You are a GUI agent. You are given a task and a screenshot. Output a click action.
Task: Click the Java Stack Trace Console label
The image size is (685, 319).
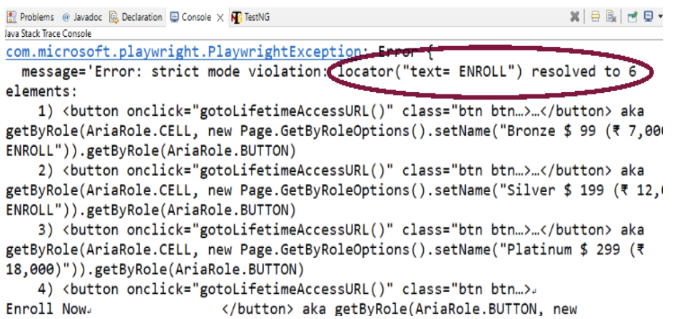[x=48, y=34]
